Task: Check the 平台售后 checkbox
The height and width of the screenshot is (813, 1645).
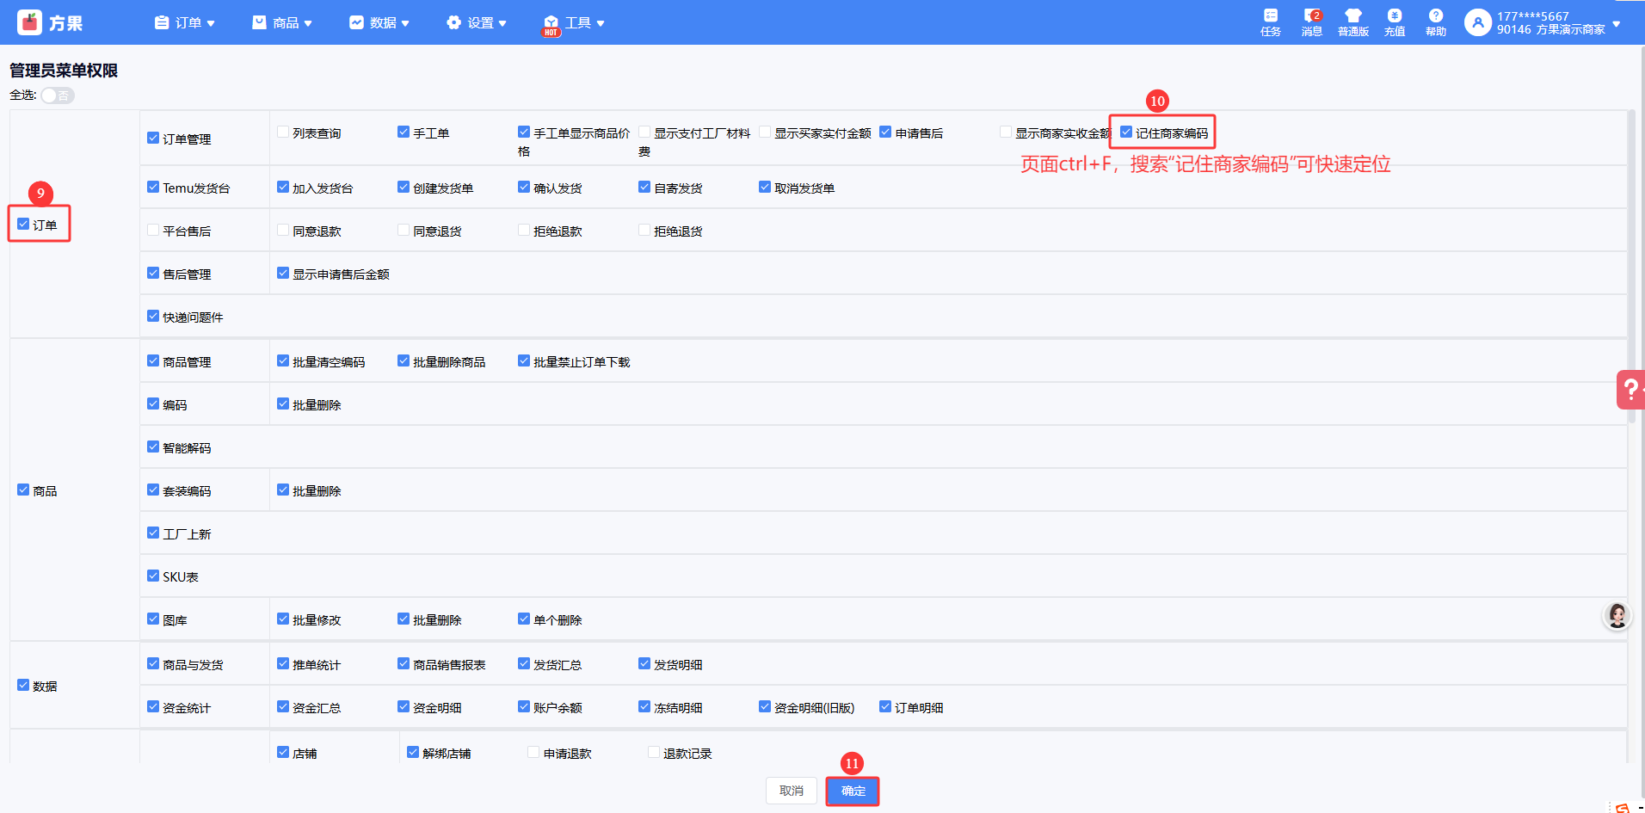Action: tap(153, 231)
